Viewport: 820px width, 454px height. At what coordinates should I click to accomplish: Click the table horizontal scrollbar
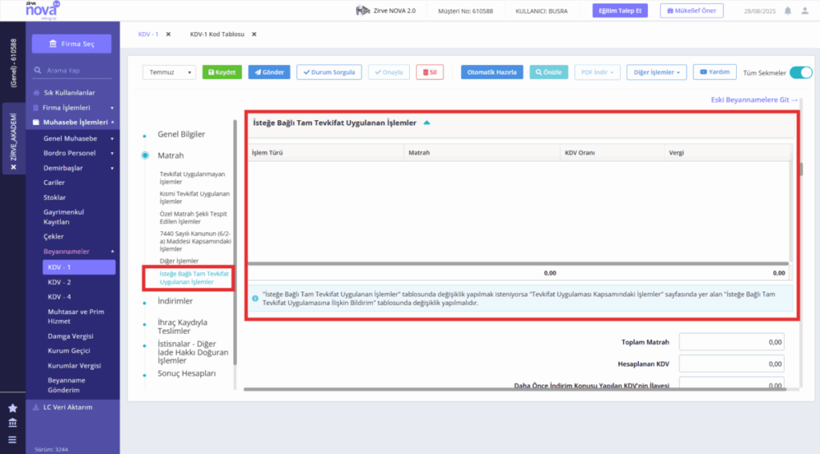coord(518,263)
